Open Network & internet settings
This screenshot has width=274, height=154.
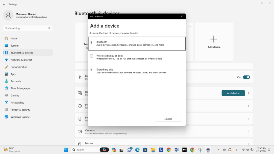point(21,60)
